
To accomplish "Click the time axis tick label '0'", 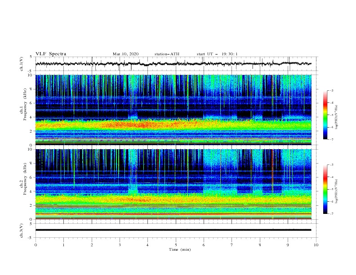I will coord(36,245).
